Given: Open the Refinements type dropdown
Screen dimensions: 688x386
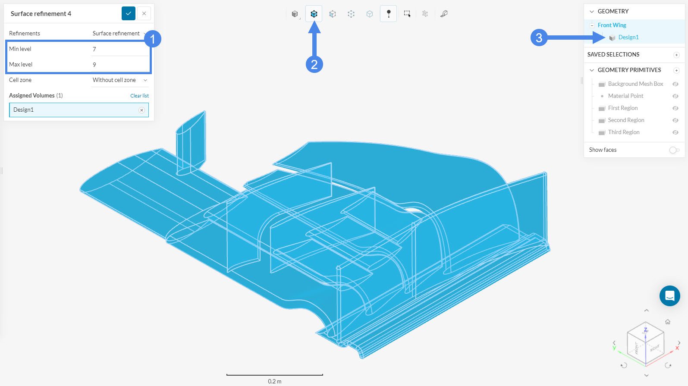Looking at the screenshot, I should point(119,34).
